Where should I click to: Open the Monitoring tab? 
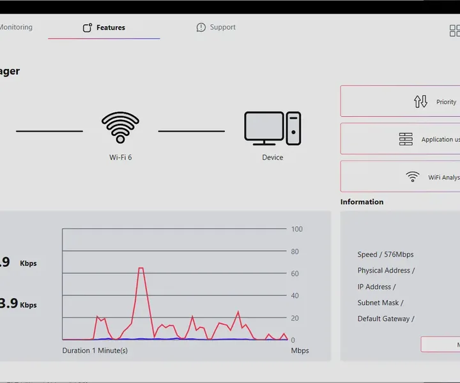click(16, 27)
